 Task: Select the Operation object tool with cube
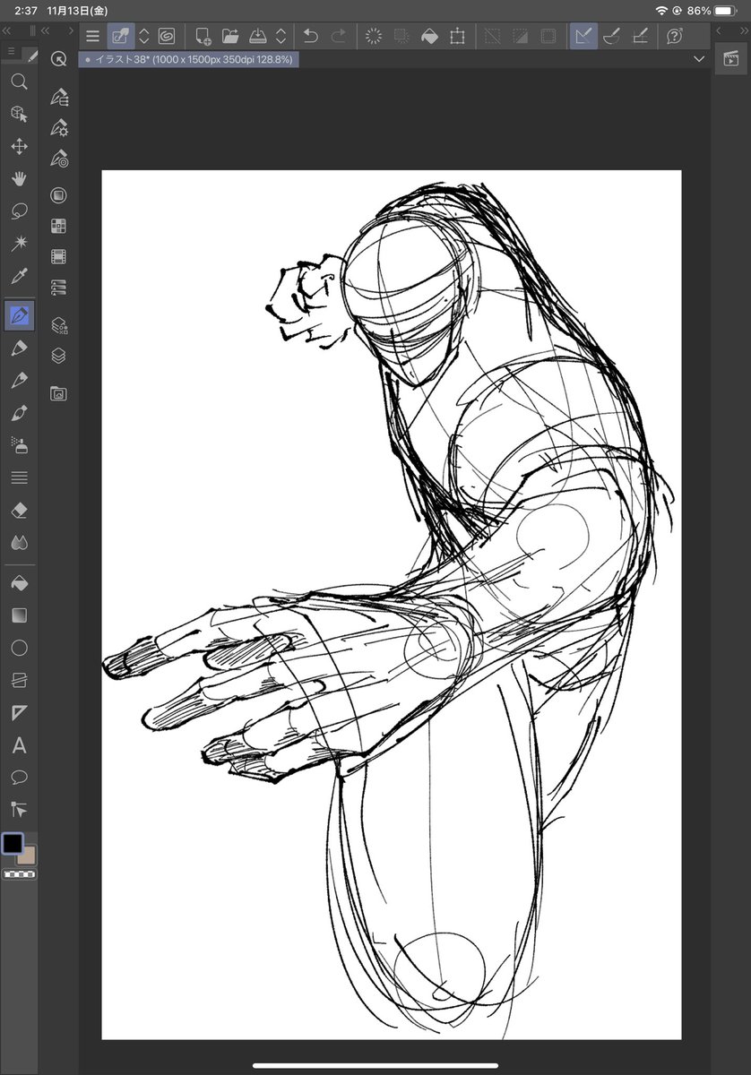coord(19,114)
